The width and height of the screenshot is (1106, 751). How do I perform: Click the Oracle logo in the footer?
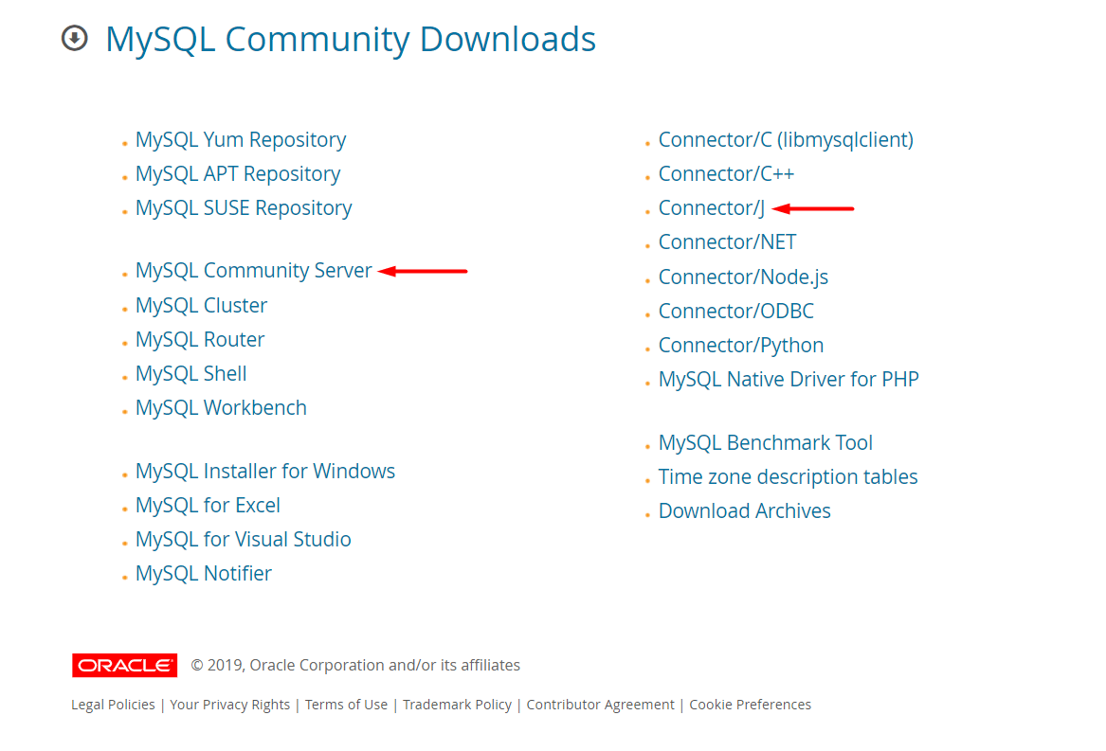coord(125,665)
